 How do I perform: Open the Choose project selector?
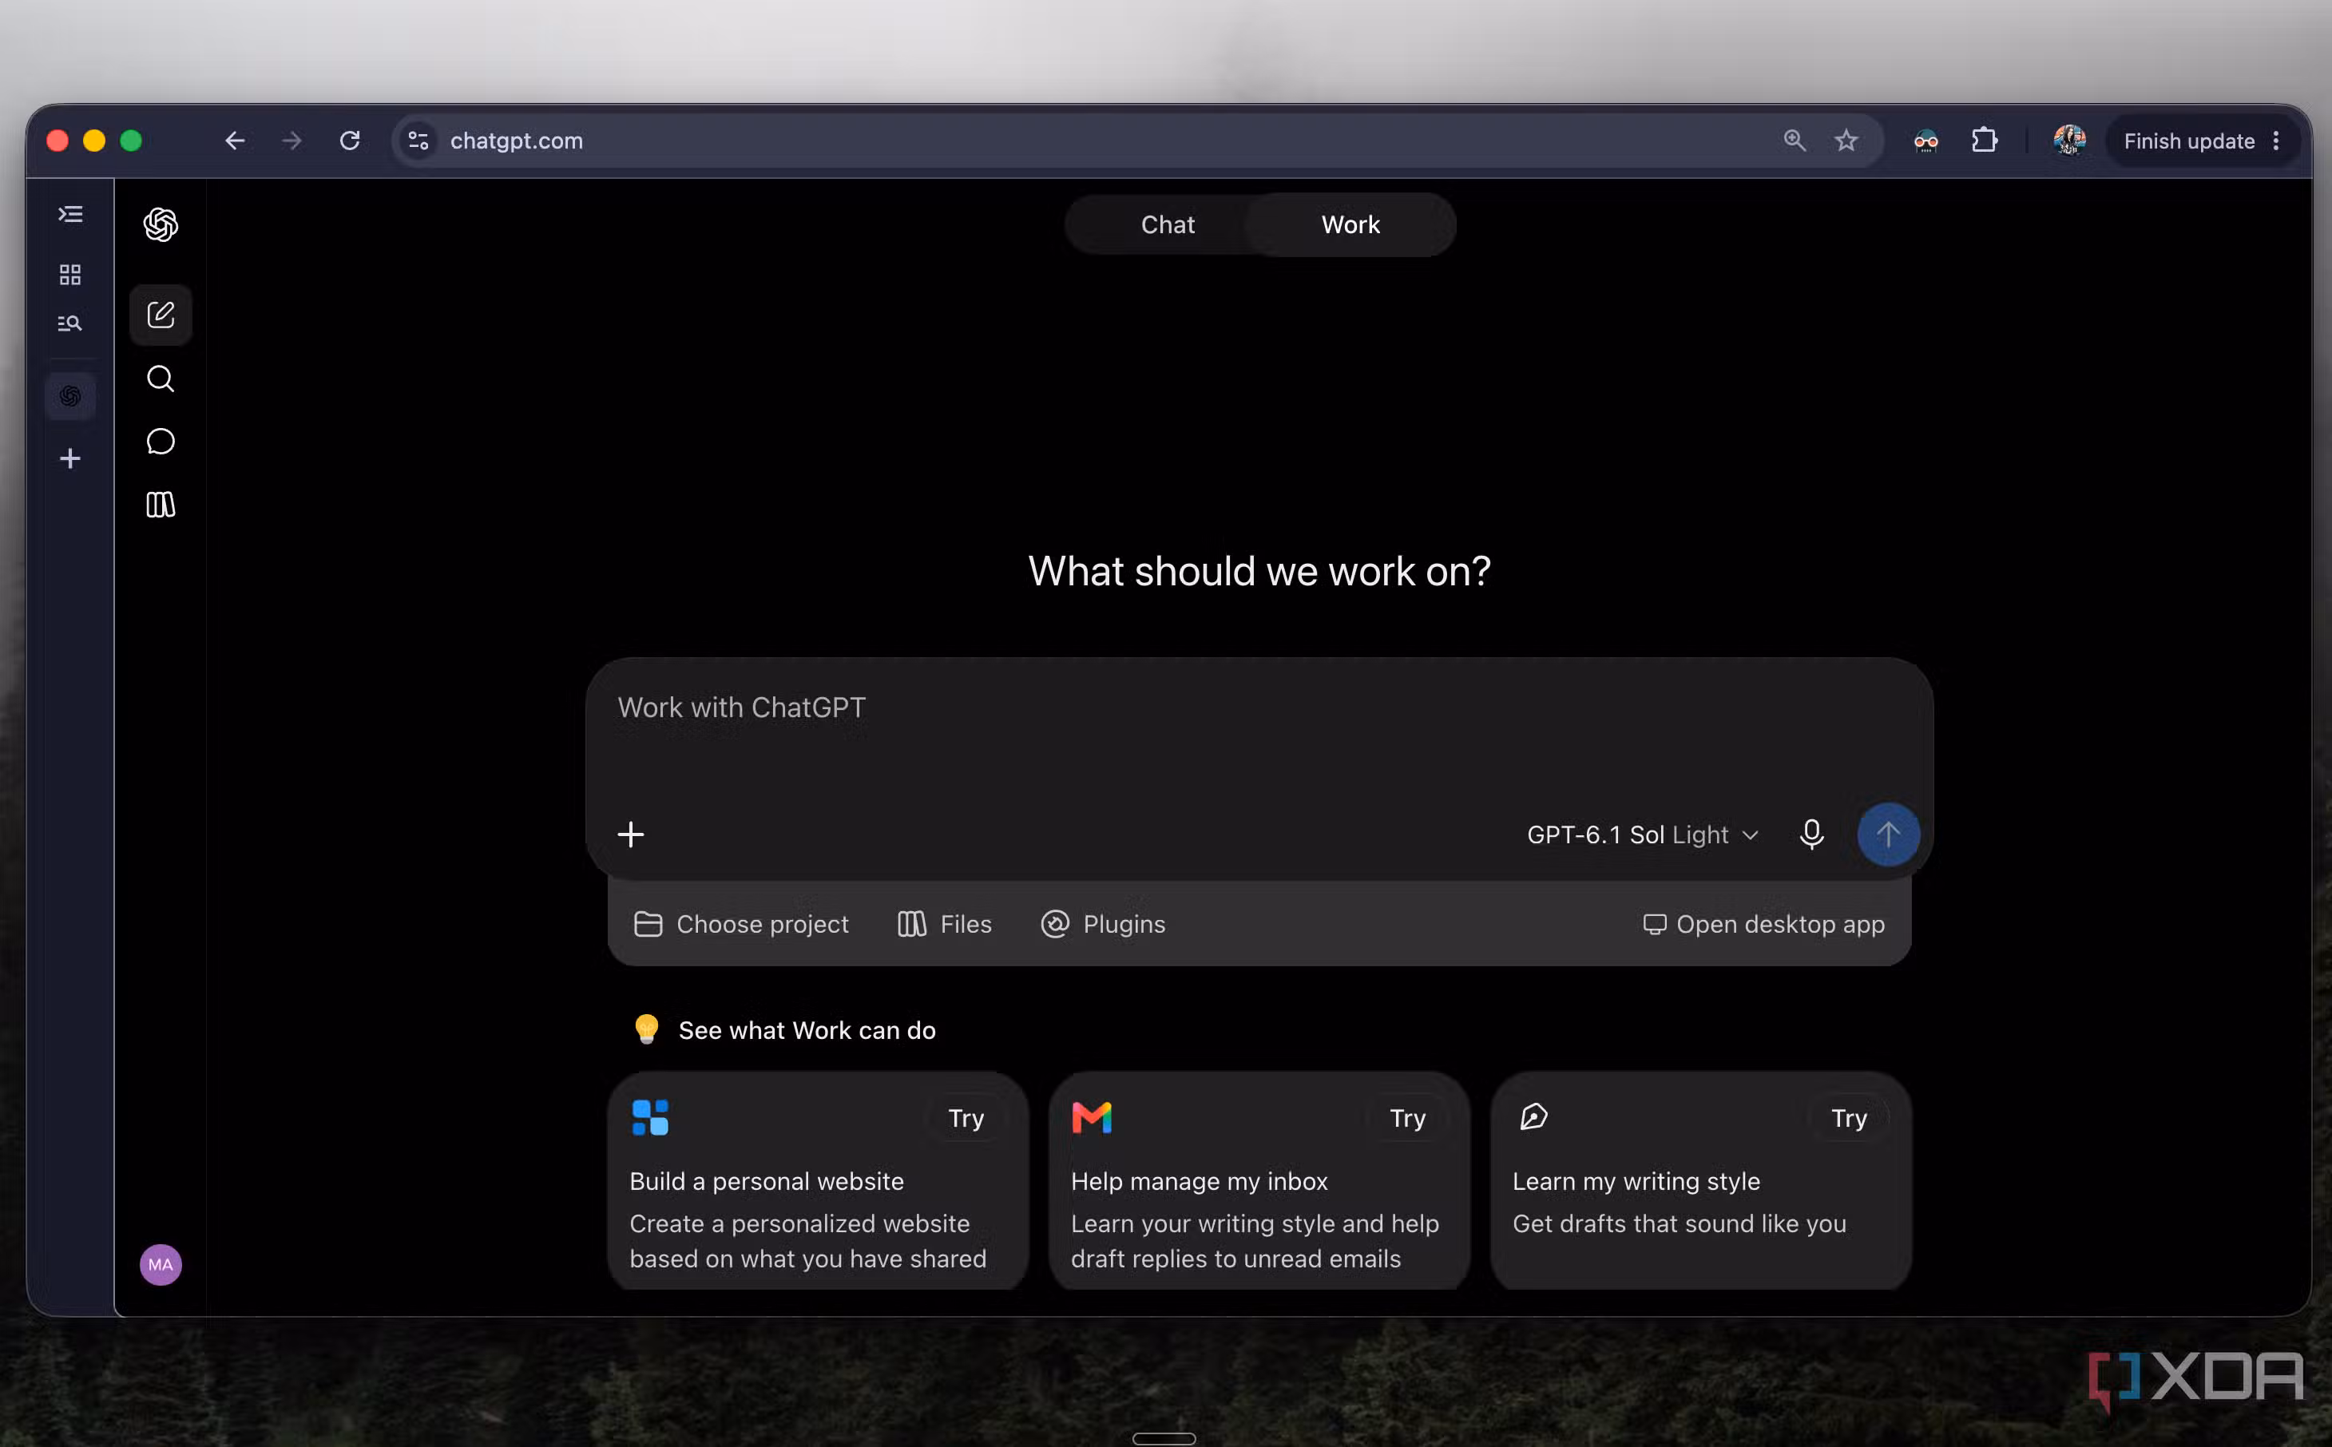(742, 923)
